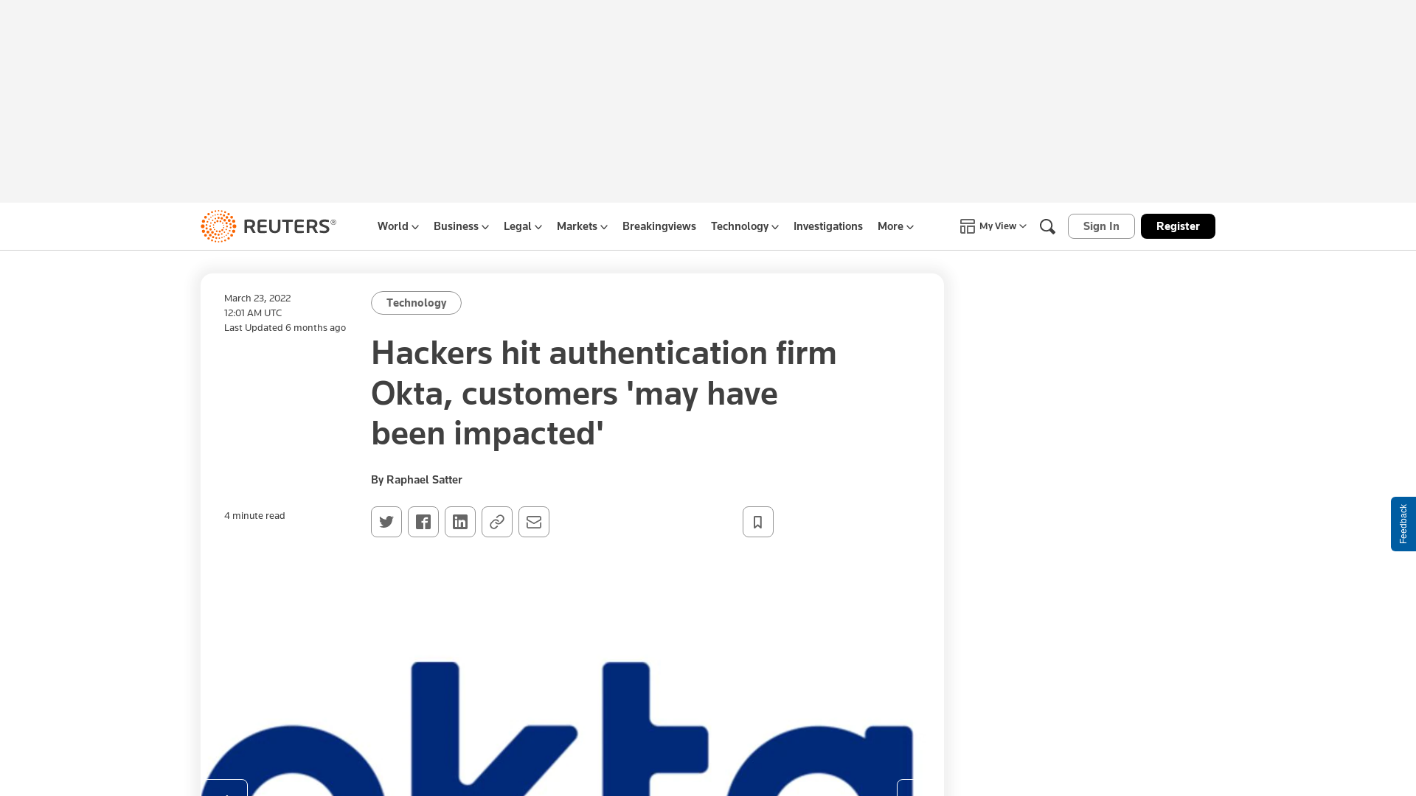Viewport: 1416px width, 796px height.
Task: Click the March 23, 2022 date
Action: pyautogui.click(x=257, y=298)
